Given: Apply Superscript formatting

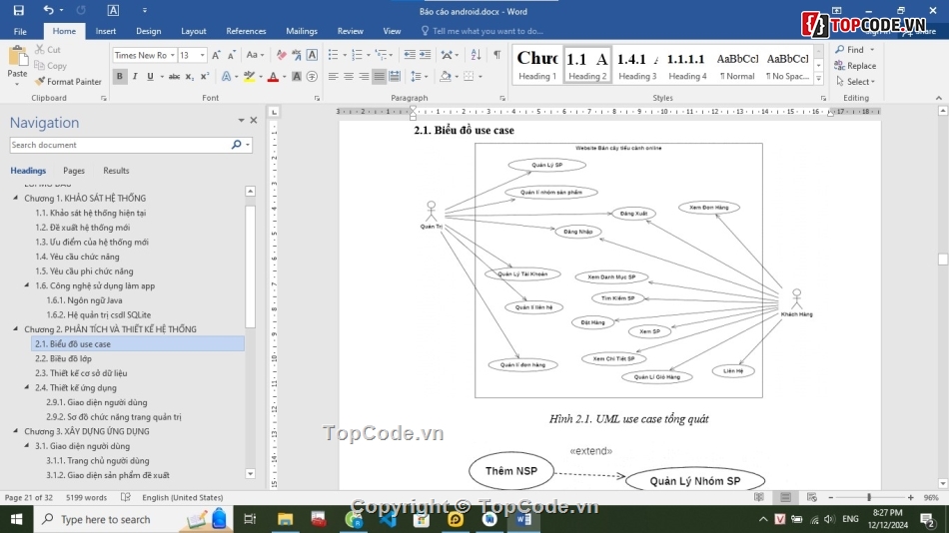Looking at the screenshot, I should (x=205, y=77).
